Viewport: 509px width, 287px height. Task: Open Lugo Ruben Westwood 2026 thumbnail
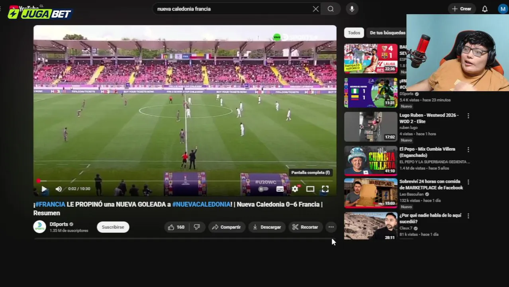pyautogui.click(x=371, y=127)
